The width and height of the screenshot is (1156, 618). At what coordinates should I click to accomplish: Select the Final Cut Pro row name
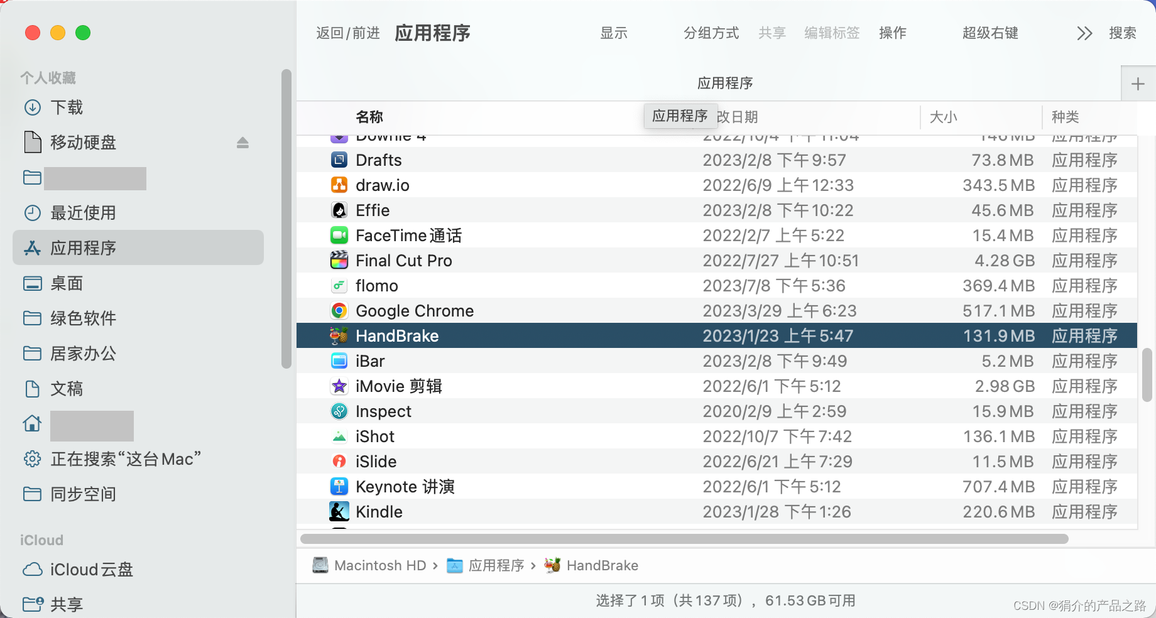(404, 261)
